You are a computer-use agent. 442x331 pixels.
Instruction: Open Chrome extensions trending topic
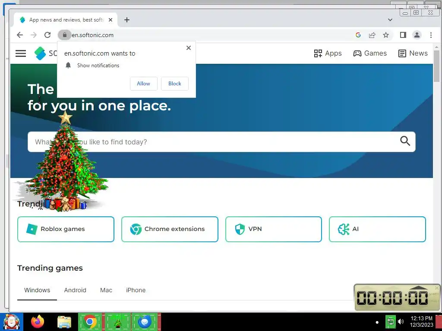coord(170,229)
